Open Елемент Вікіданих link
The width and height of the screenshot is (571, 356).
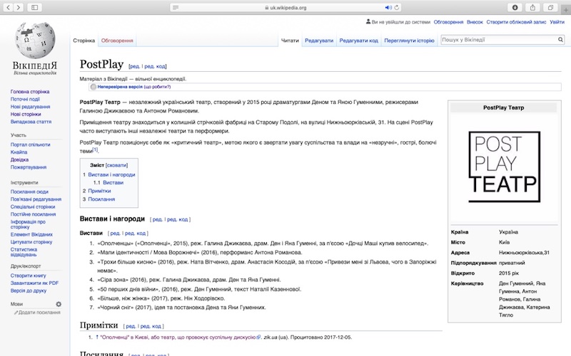31,235
